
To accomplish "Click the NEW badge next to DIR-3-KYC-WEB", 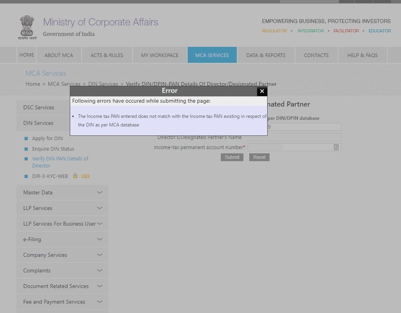I will (x=85, y=176).
